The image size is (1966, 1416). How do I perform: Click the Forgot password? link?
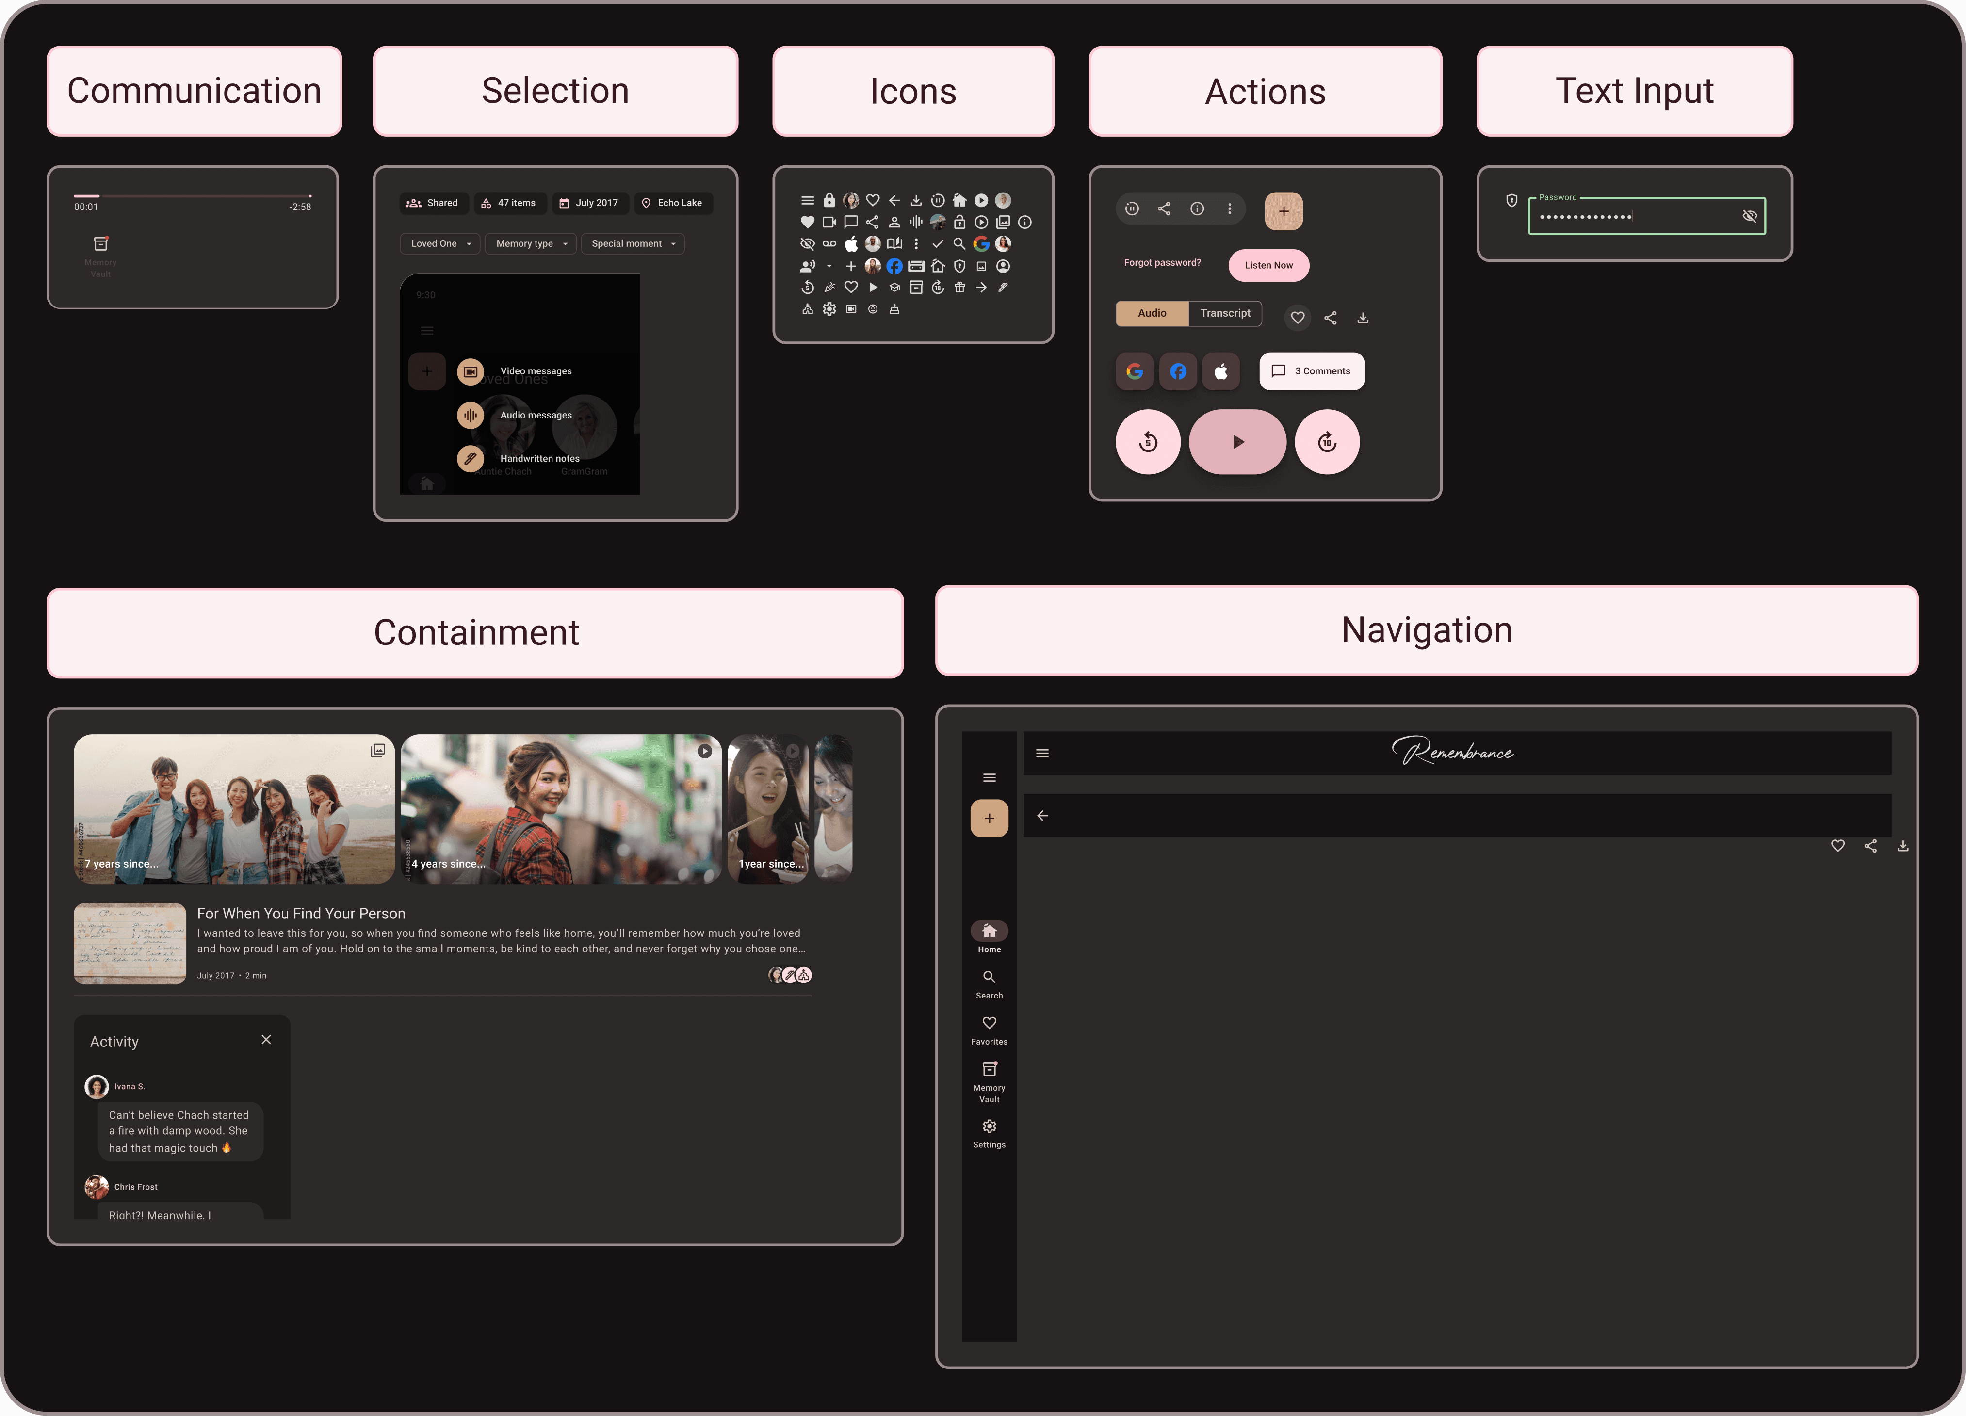[1162, 262]
